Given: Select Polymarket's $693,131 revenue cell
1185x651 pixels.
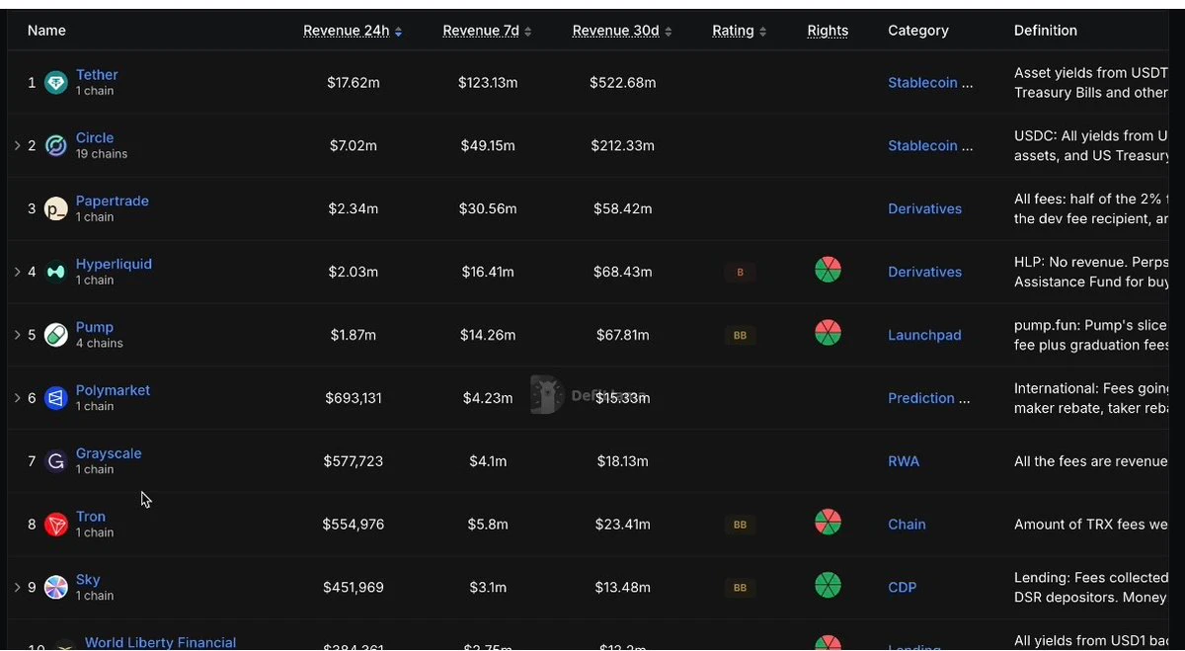Looking at the screenshot, I should click(x=354, y=399).
